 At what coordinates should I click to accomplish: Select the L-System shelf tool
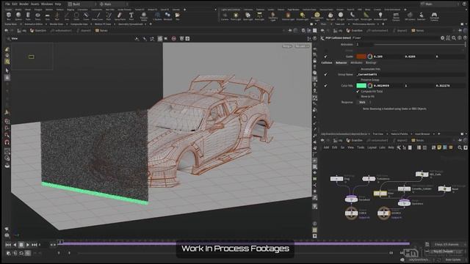click(x=157, y=16)
